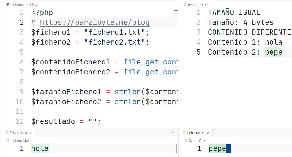Open the fichero1.txt breadcrumb below its tab
Viewport: 292px width, 157px height.
coord(20,140)
